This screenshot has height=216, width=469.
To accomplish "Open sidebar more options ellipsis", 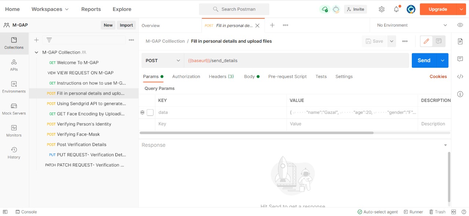I will pos(131,40).
